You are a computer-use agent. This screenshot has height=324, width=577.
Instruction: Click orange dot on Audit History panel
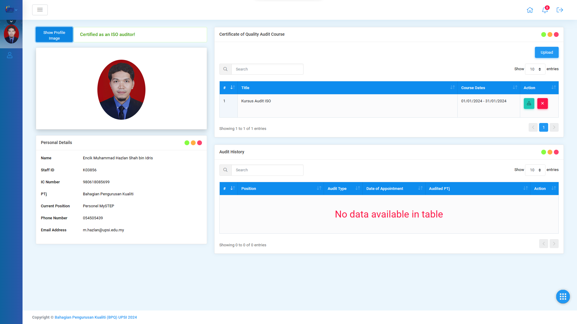[550, 152]
